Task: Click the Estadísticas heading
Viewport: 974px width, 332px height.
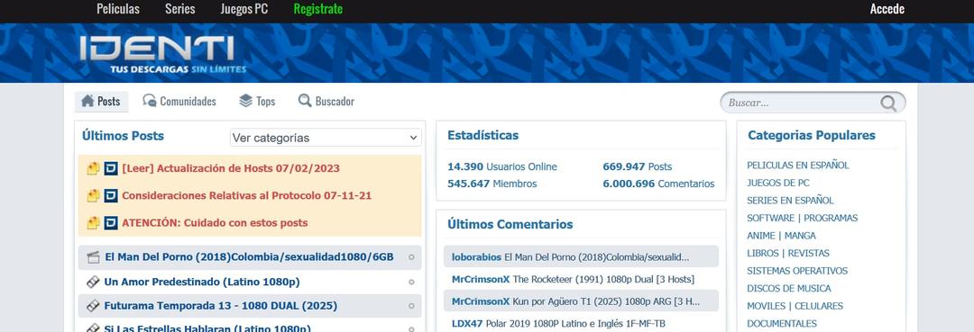Action: (x=482, y=135)
